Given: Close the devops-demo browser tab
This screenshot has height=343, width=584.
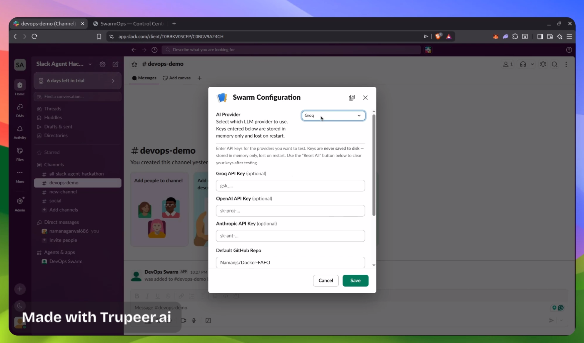Looking at the screenshot, I should tap(83, 24).
